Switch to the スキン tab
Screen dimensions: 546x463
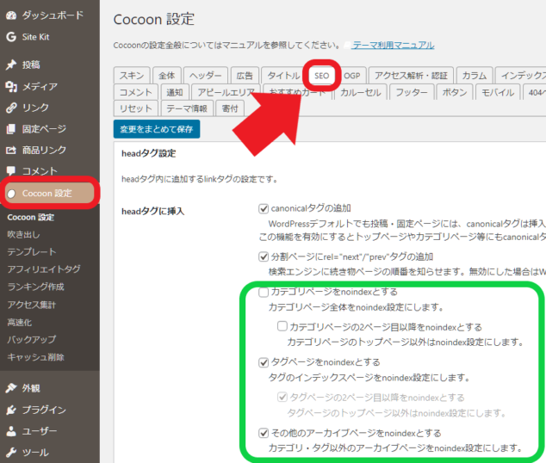(132, 76)
